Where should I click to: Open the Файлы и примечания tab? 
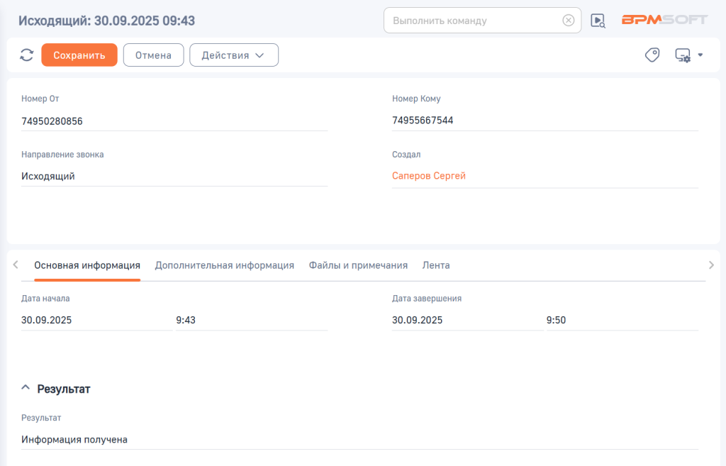[x=358, y=265]
